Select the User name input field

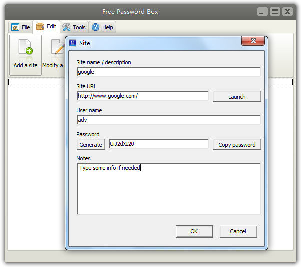[x=168, y=120]
